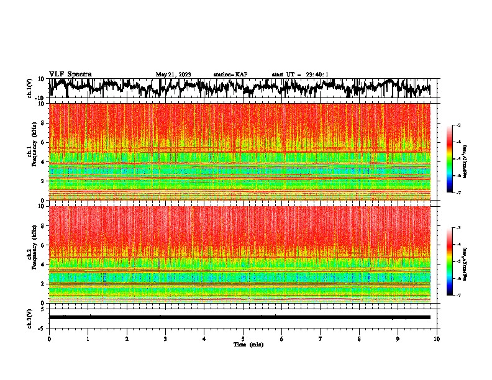Click inside the ch.1 spectrogram panel

[239, 152]
